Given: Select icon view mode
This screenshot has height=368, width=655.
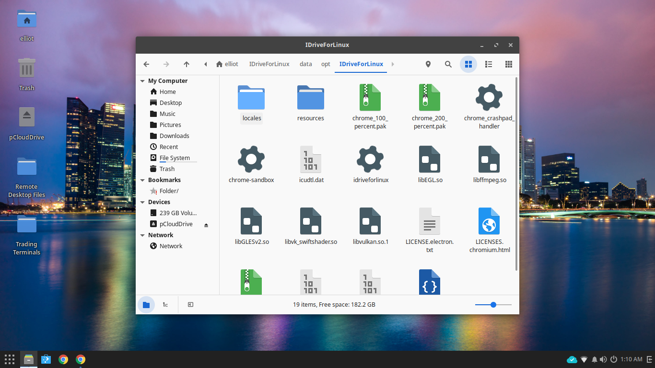Looking at the screenshot, I should (x=468, y=64).
